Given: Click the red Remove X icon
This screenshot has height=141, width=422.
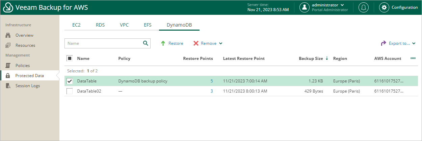Looking at the screenshot, I should (196, 43).
